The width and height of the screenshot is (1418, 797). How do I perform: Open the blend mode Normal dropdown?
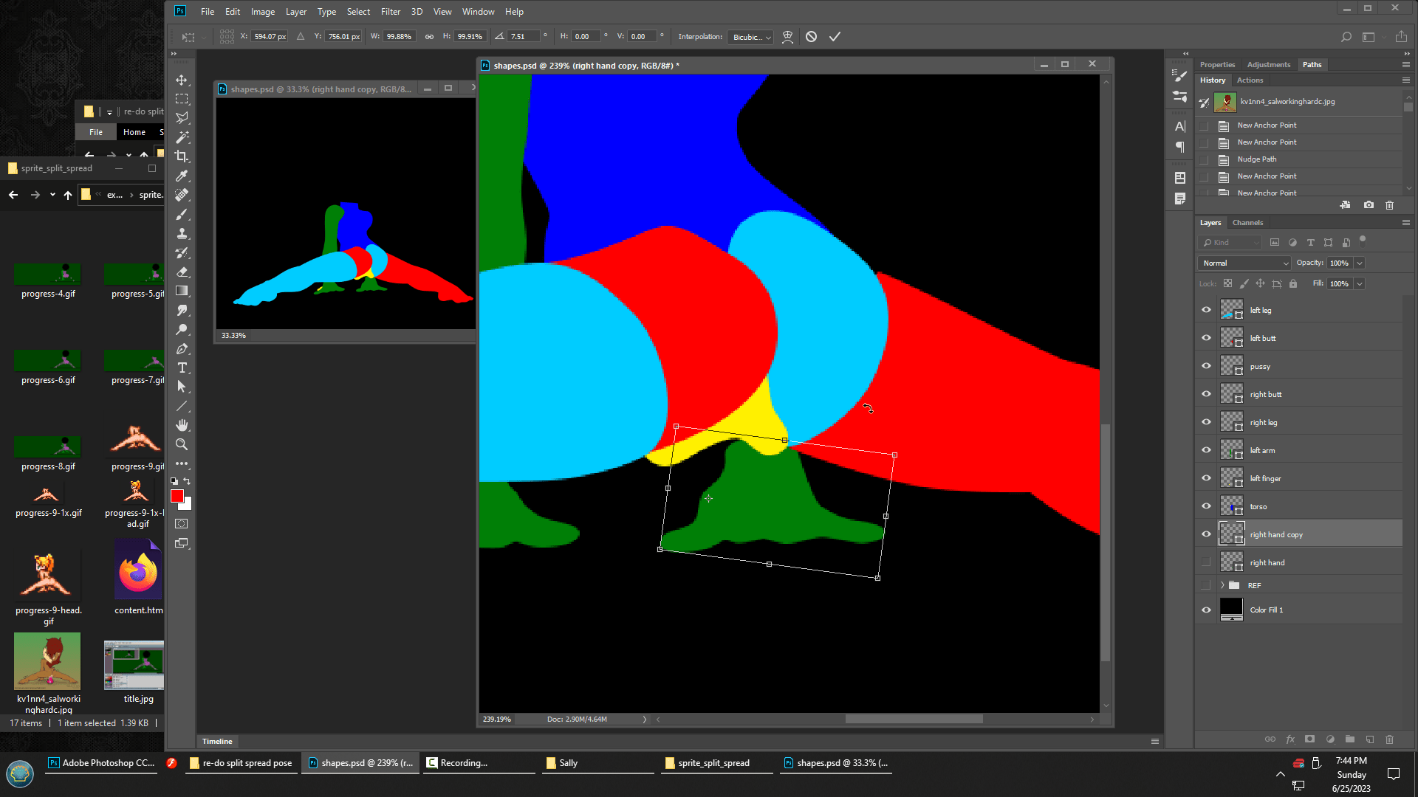coord(1244,263)
